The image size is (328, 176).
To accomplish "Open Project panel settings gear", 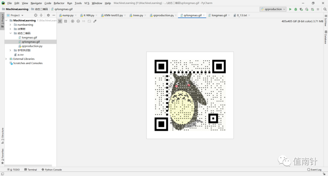I will coord(48,15).
